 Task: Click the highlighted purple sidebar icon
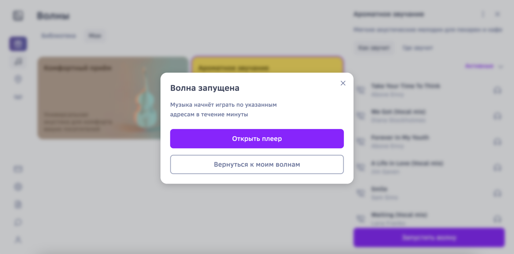[x=18, y=44]
